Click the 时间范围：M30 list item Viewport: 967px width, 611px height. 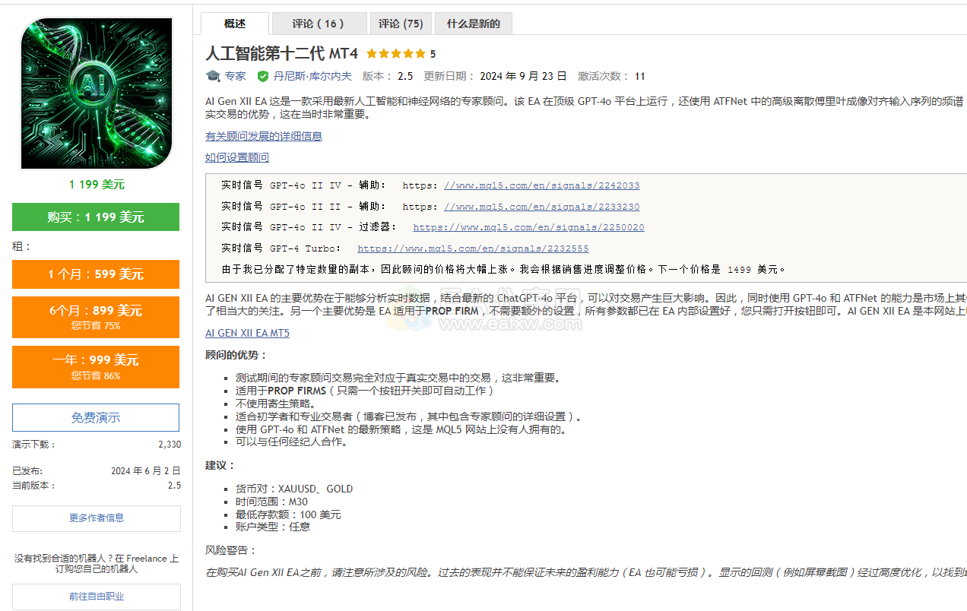[x=271, y=502]
